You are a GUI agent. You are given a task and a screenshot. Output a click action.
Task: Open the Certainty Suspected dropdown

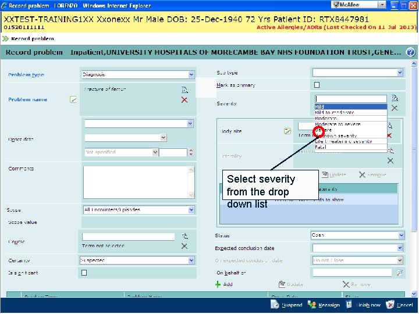click(x=191, y=261)
